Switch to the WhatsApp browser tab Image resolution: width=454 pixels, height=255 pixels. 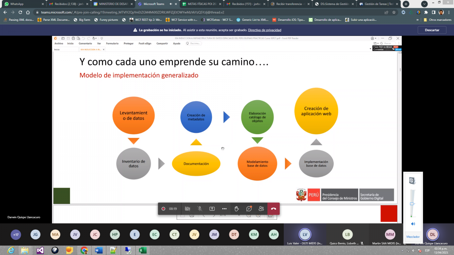coord(23,4)
